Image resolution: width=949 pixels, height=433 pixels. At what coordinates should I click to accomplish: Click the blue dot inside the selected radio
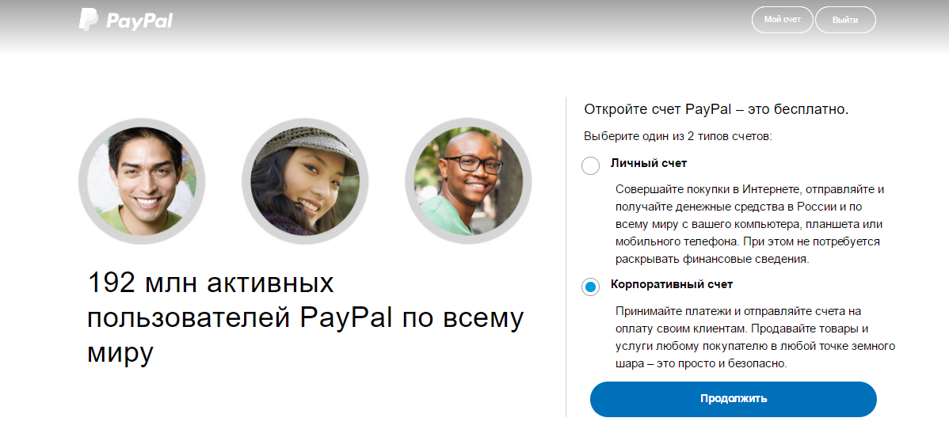click(x=590, y=287)
